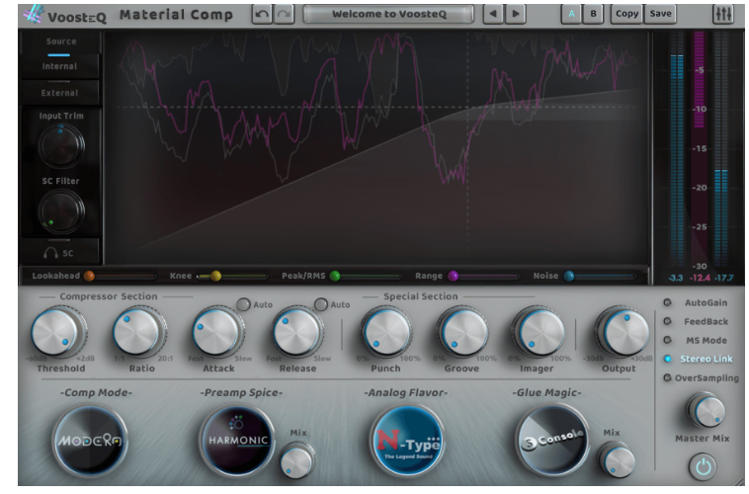The height and width of the screenshot is (494, 749).
Task: Click the -3.3 input level value
Action: tap(676, 278)
